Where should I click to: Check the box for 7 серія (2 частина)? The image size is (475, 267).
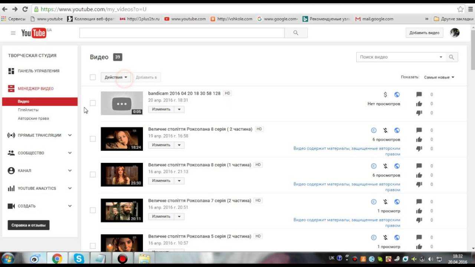pos(93,210)
